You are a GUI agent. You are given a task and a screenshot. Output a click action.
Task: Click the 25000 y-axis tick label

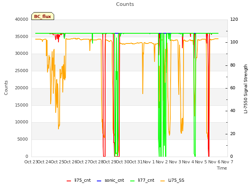(22, 70)
